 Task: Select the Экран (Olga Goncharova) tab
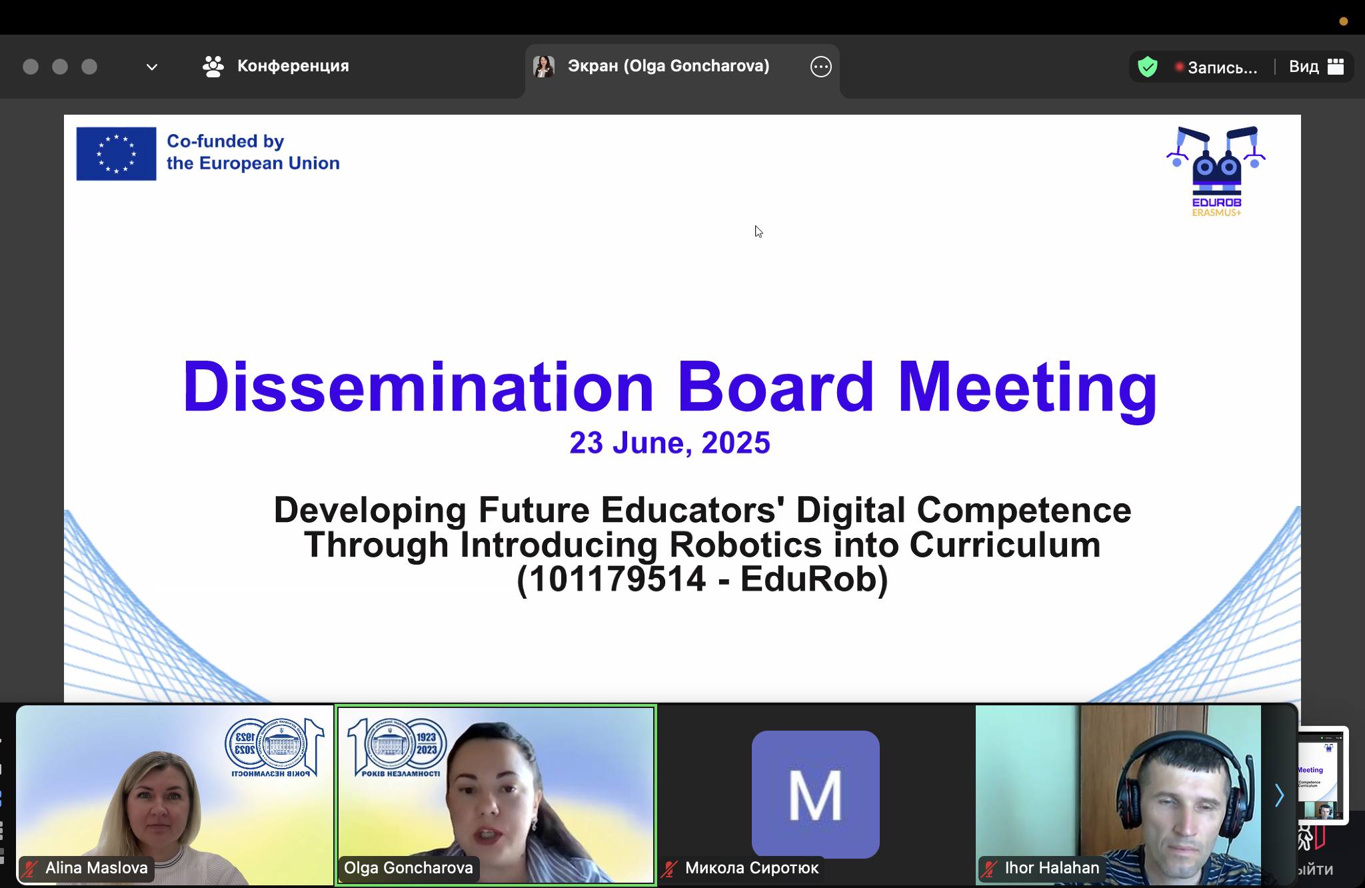click(668, 66)
